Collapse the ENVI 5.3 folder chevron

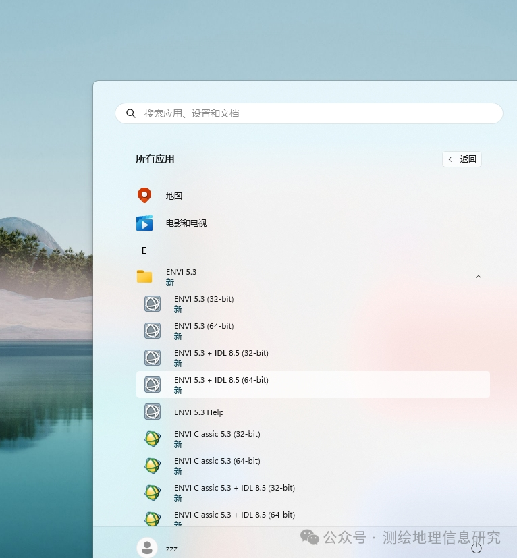click(x=479, y=277)
